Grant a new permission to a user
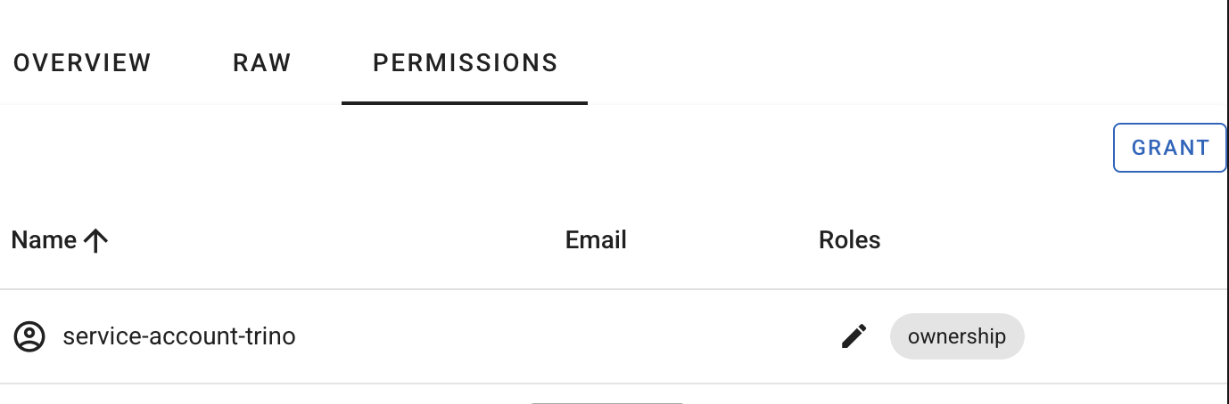The width and height of the screenshot is (1229, 404). click(1169, 148)
